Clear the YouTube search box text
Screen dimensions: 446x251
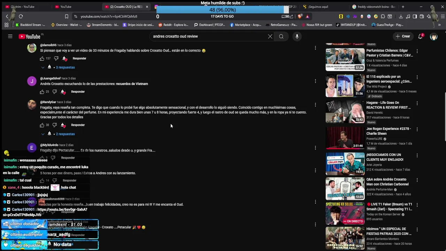(270, 36)
